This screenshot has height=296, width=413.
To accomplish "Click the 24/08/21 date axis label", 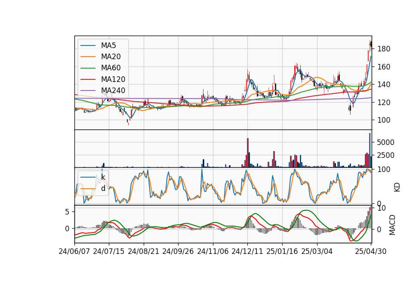I will [x=144, y=251].
